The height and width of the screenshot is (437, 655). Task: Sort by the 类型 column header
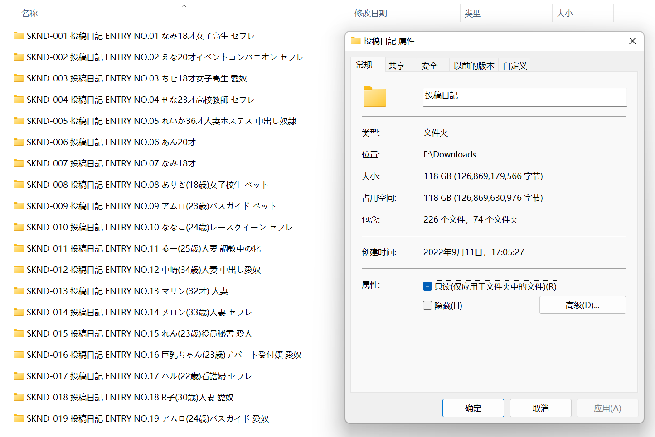473,14
